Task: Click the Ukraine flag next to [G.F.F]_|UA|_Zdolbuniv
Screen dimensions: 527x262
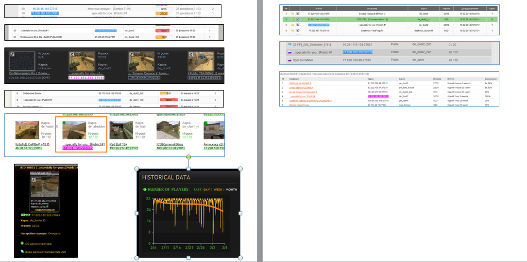Action: pos(289,44)
